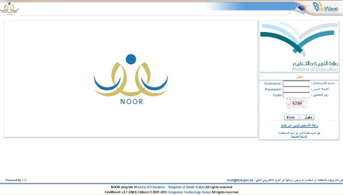343x195 pixels.
Task: Click the Username label text
Action: (273, 83)
